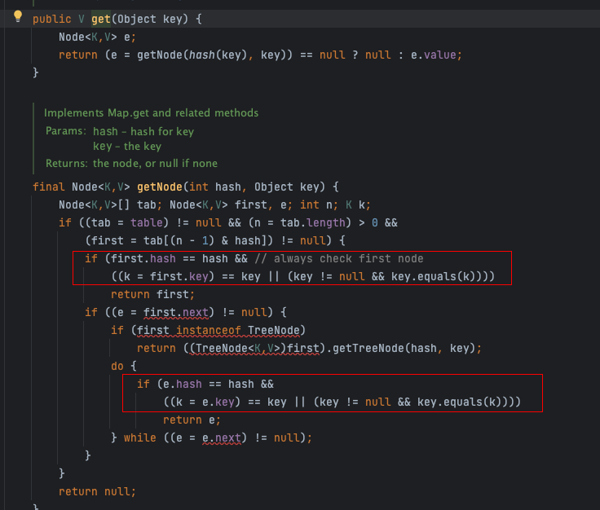The image size is (600, 510).
Task: Click the 'getTreeNode' method call
Action: coord(368,349)
